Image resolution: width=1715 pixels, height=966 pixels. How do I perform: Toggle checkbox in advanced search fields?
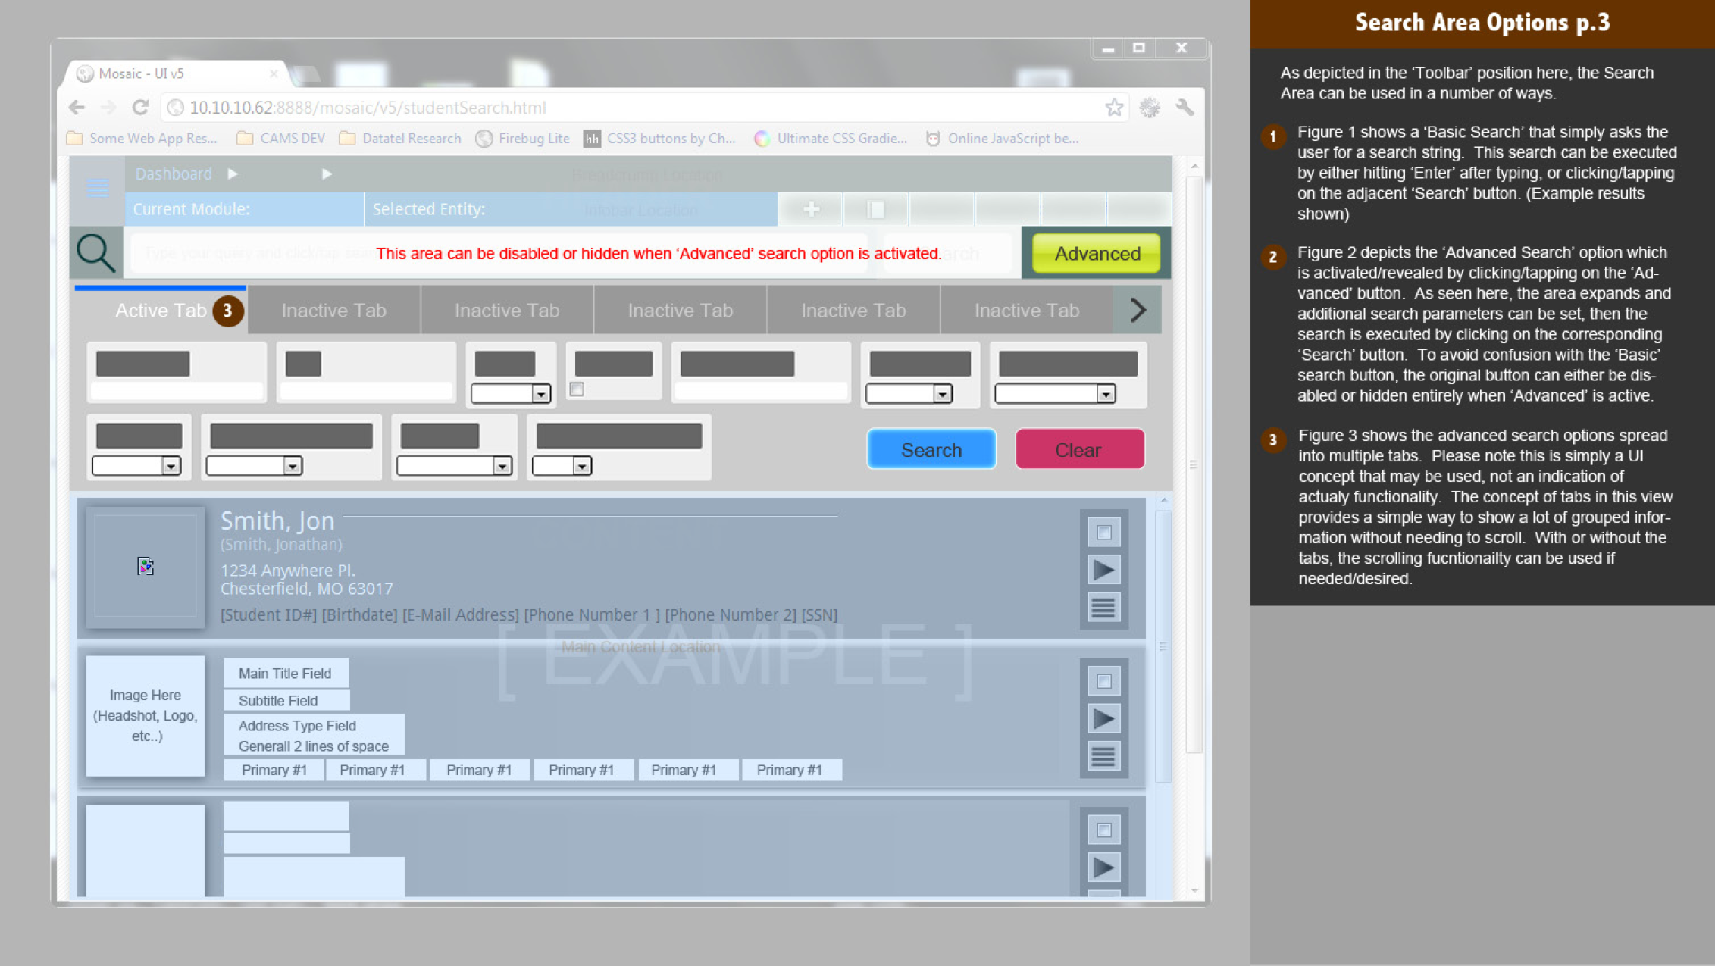click(x=577, y=389)
